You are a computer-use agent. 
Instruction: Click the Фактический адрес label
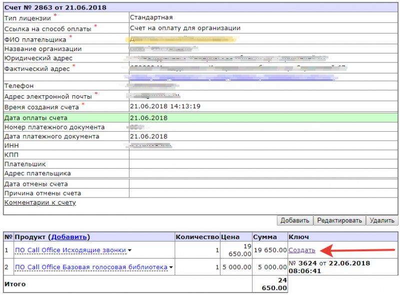click(x=37, y=69)
